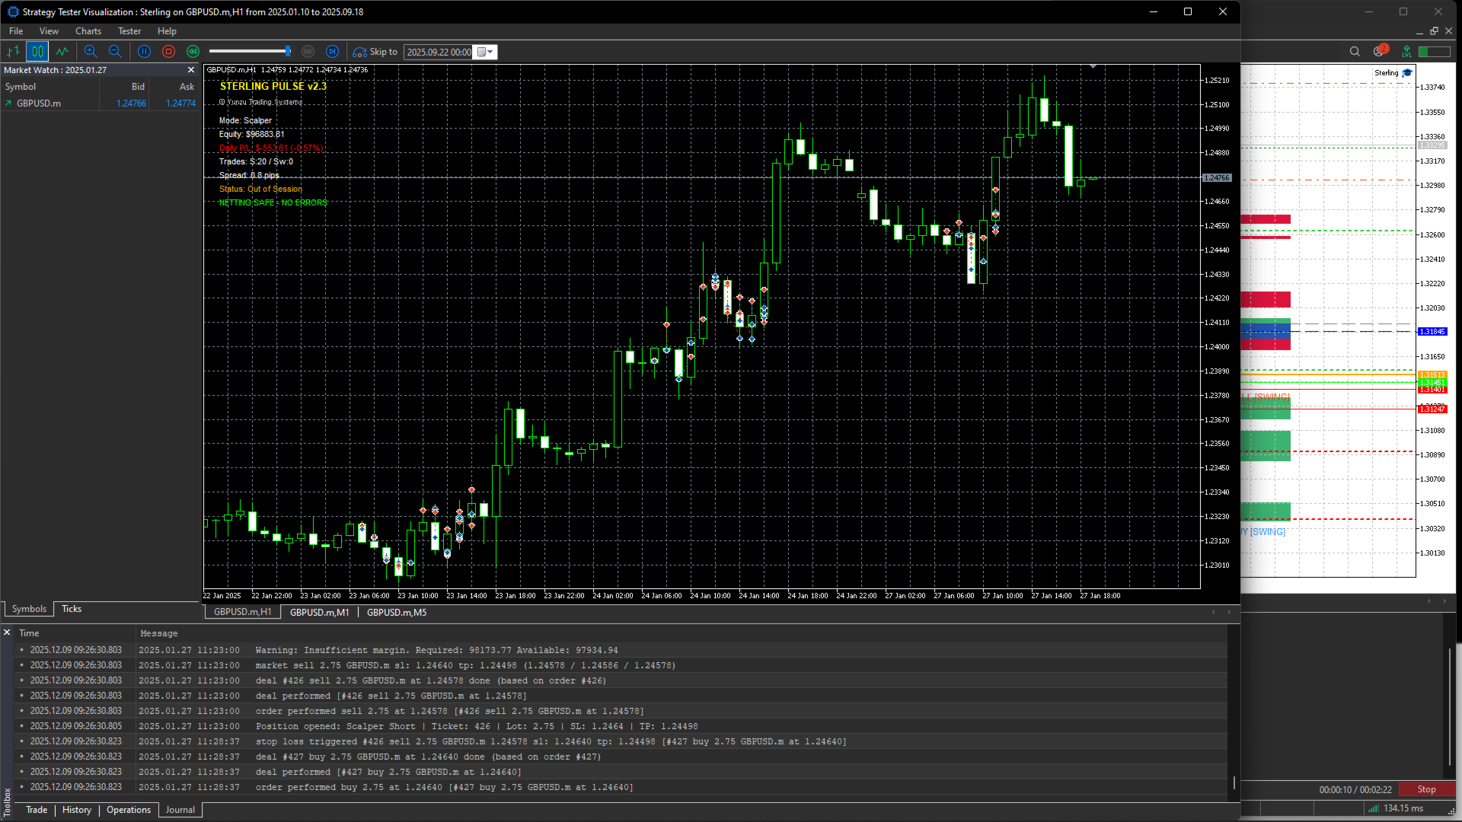Open the History toolbox tab
1462x822 pixels.
click(76, 810)
